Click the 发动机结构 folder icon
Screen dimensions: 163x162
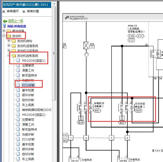tap(14, 41)
